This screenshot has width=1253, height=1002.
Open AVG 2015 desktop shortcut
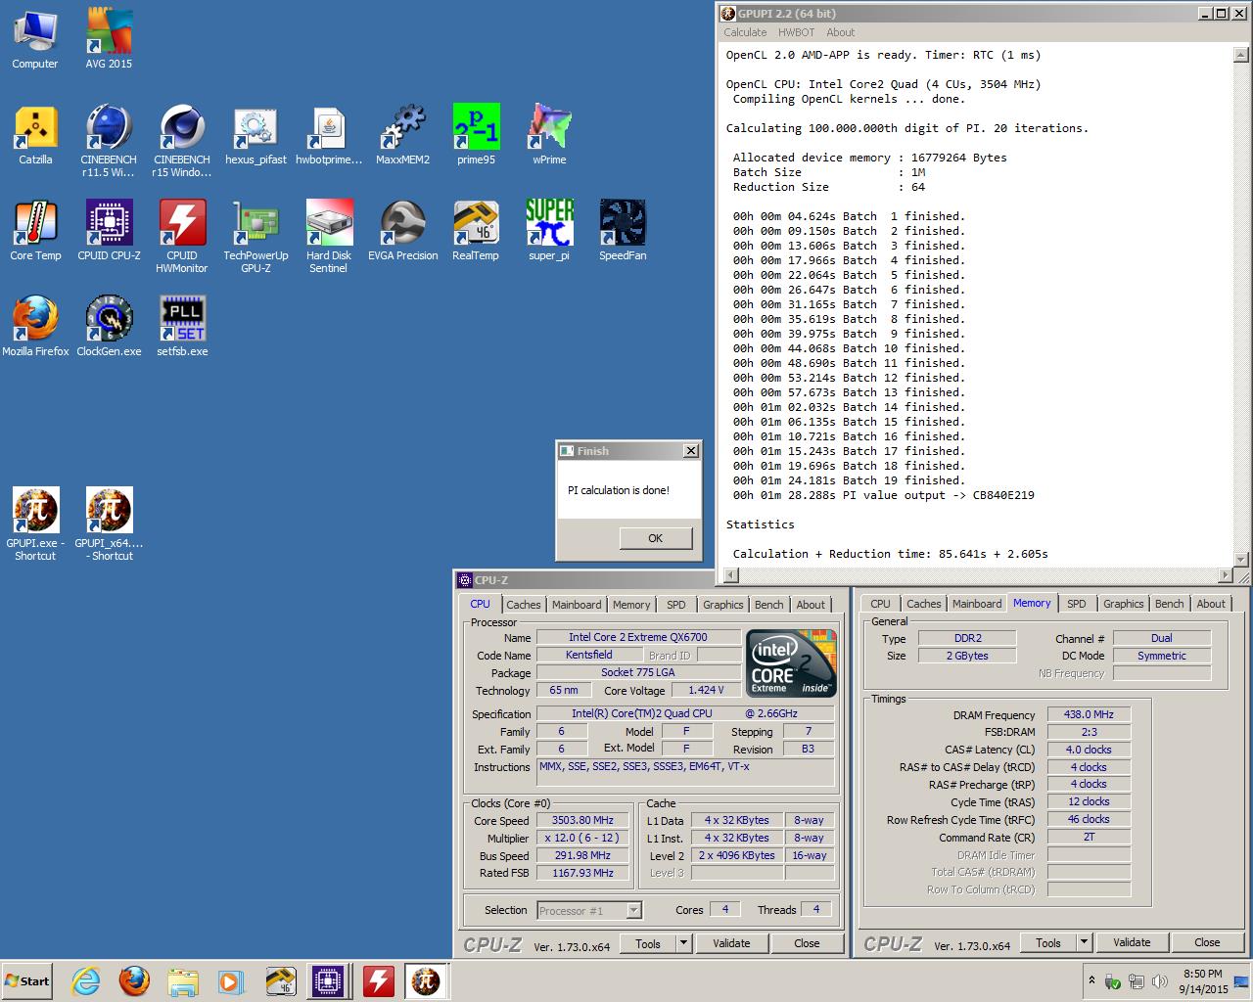click(109, 39)
